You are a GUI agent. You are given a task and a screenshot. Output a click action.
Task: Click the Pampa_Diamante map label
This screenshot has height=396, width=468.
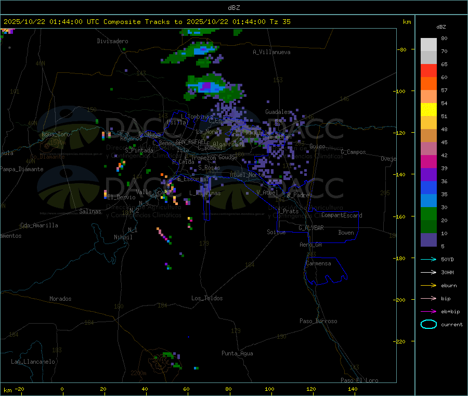pos(22,169)
